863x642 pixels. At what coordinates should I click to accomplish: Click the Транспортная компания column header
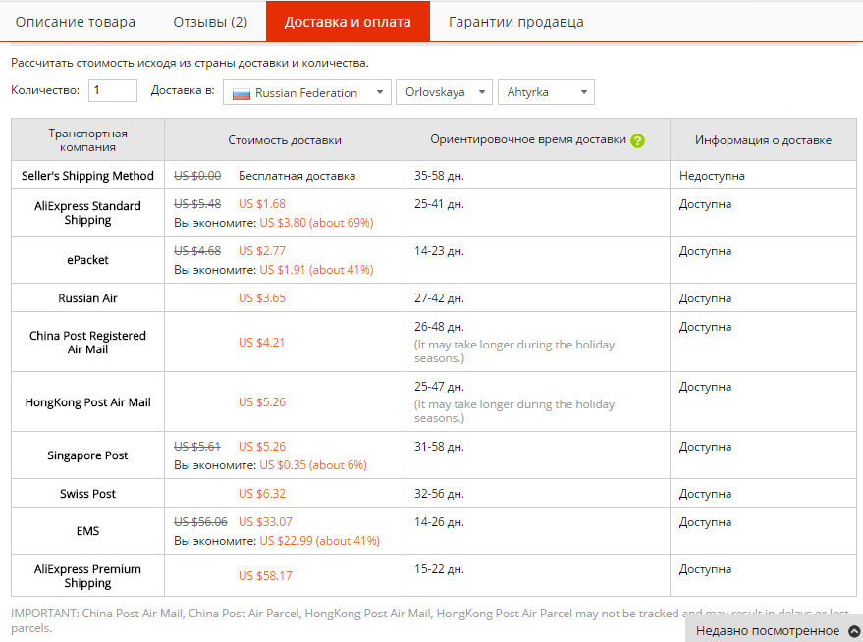coord(87,139)
